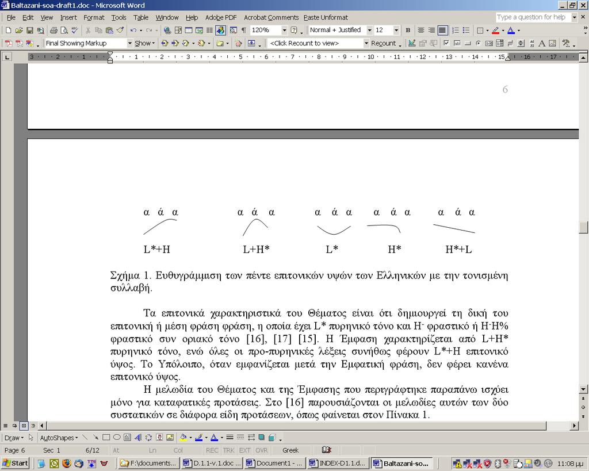
Task: Open the Show markup dropdown
Action: click(x=144, y=44)
